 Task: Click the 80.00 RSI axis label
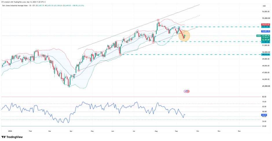(264, 97)
